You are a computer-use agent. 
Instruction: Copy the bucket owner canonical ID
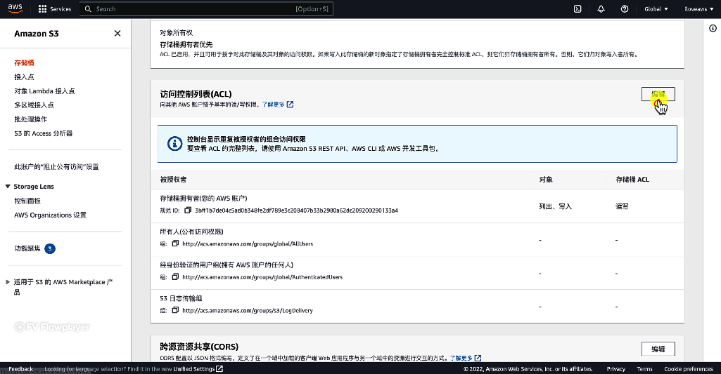[188, 211]
